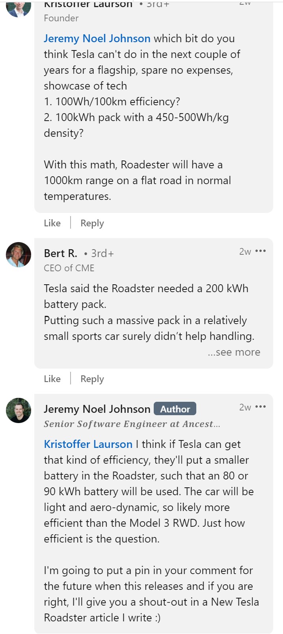The image size is (283, 634).
Task: Open Jeremy Noel Johnson's profile picture
Action: pos(19,410)
